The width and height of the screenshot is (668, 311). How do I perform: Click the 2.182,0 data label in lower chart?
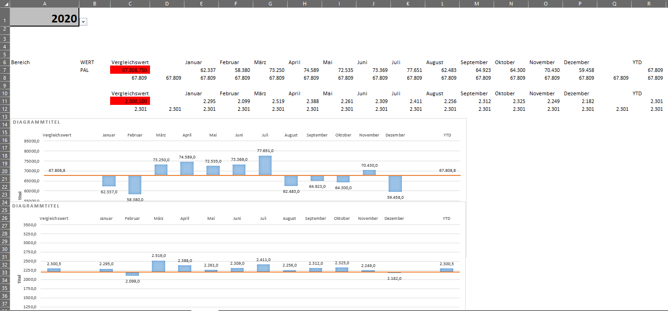(x=394, y=278)
